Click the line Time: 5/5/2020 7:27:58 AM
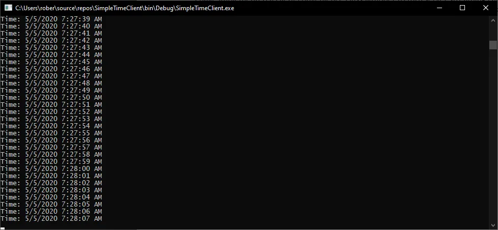 pyautogui.click(x=51, y=154)
